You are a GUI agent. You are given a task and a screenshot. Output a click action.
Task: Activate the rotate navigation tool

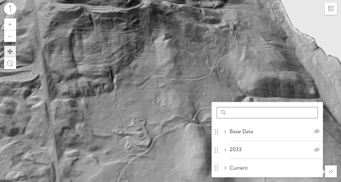pyautogui.click(x=10, y=63)
